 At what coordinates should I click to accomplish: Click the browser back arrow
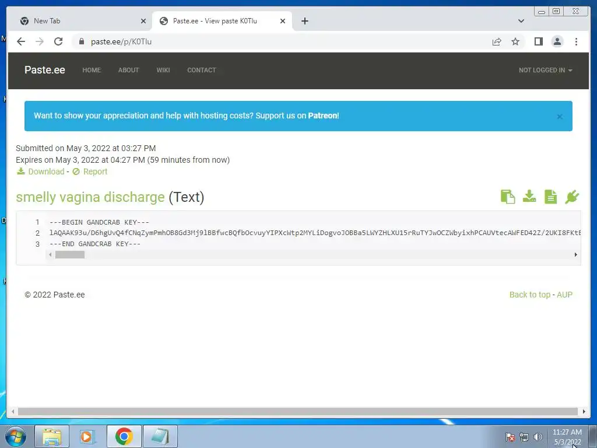(x=21, y=41)
